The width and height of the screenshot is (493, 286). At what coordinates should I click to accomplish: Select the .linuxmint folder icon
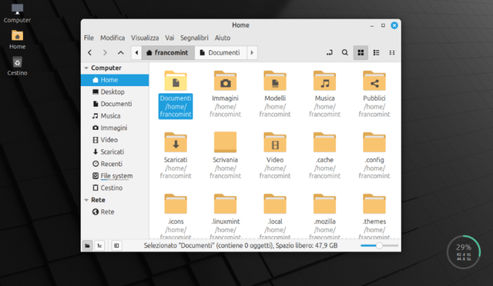pos(225,204)
